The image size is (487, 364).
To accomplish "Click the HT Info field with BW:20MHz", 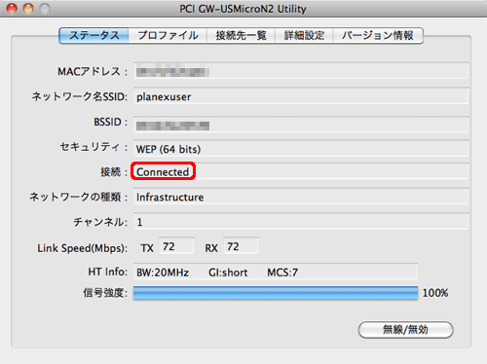I will point(276,272).
